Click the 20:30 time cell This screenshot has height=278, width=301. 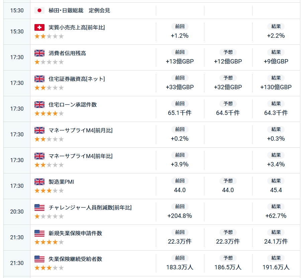[x=17, y=212]
